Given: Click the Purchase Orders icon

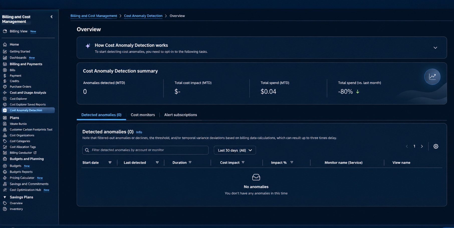Looking at the screenshot, I should pos(5,87).
